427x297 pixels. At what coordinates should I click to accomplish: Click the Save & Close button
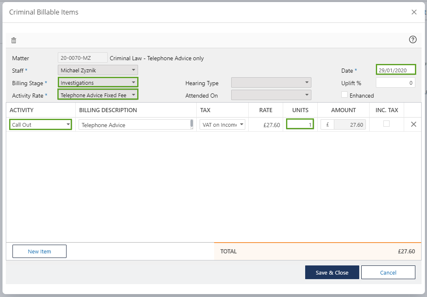(332, 272)
